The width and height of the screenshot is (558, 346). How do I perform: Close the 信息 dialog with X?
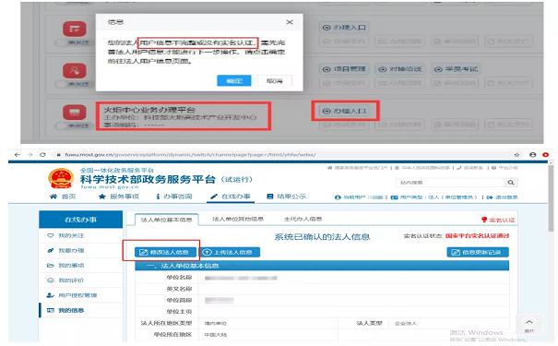click(290, 22)
